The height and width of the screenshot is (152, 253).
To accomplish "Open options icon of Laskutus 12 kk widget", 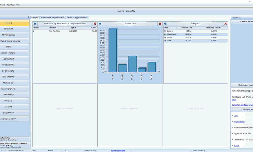I will (x=100, y=24).
